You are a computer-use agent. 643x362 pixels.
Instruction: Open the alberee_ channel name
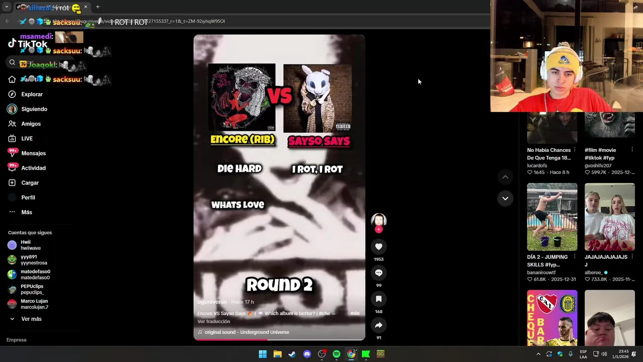click(594, 273)
